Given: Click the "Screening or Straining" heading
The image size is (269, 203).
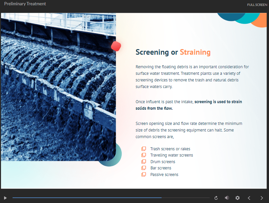Looking at the screenshot, I should (x=173, y=52).
